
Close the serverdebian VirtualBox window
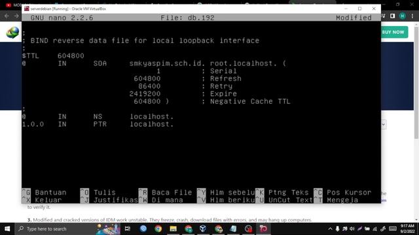pyautogui.click(x=374, y=8)
